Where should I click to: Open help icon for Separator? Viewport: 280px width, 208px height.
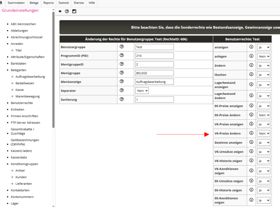[x=122, y=90]
